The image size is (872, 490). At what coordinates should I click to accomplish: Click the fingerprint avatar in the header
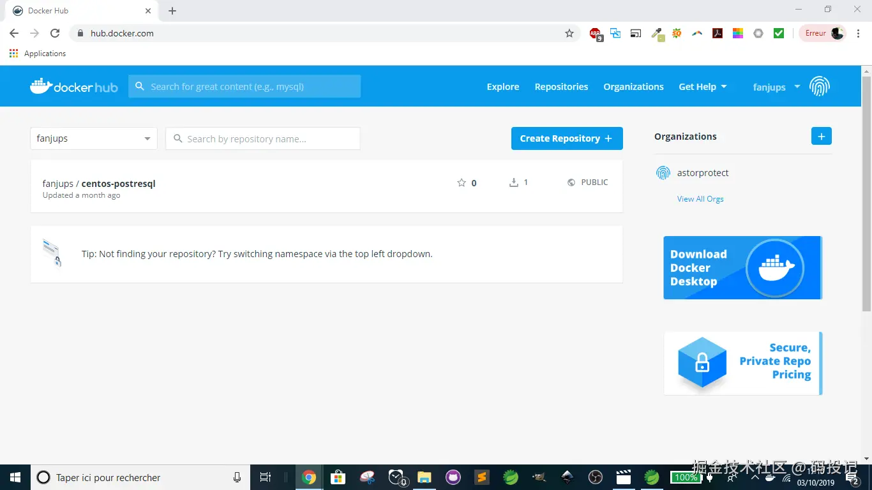(x=820, y=86)
